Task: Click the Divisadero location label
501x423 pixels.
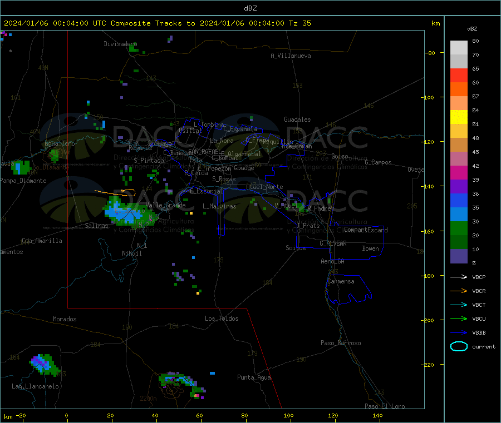Action: tap(120, 44)
